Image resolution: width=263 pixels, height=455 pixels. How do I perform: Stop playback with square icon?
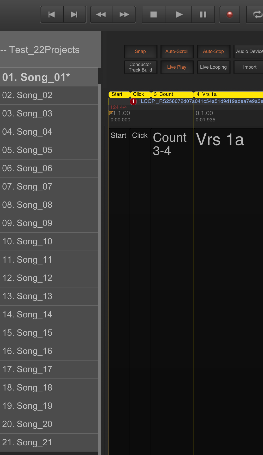(153, 15)
